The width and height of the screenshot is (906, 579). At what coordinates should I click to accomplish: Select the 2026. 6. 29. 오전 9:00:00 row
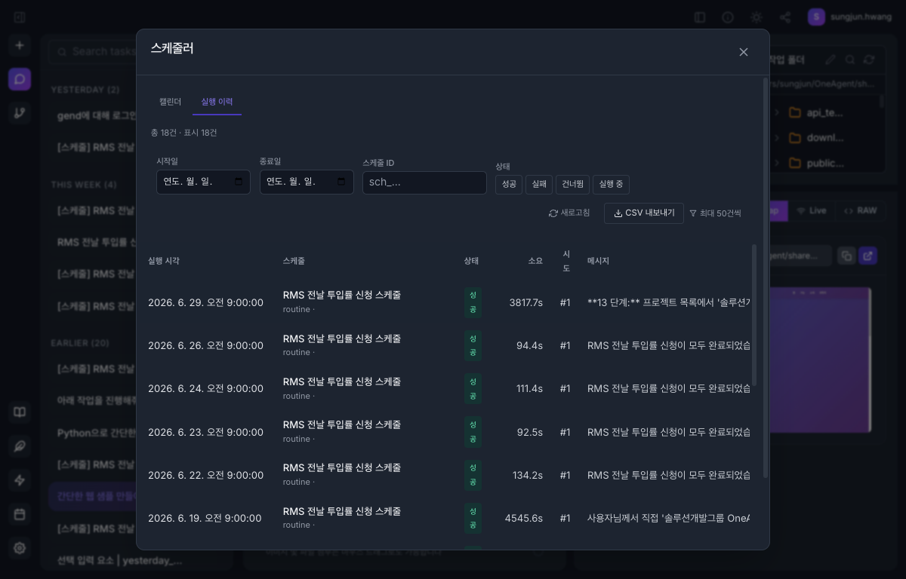coord(448,302)
